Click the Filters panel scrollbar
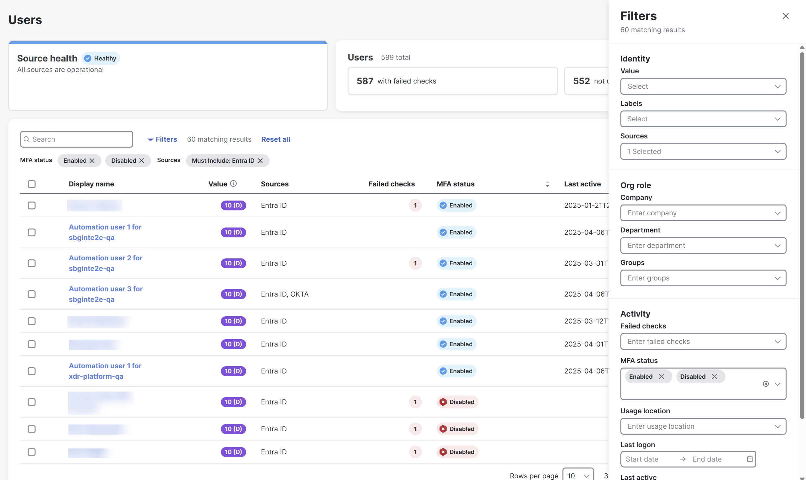Image resolution: width=806 pixels, height=480 pixels. tap(802, 235)
